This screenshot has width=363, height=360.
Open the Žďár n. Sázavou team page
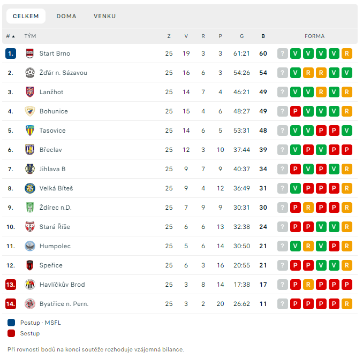pos(63,73)
